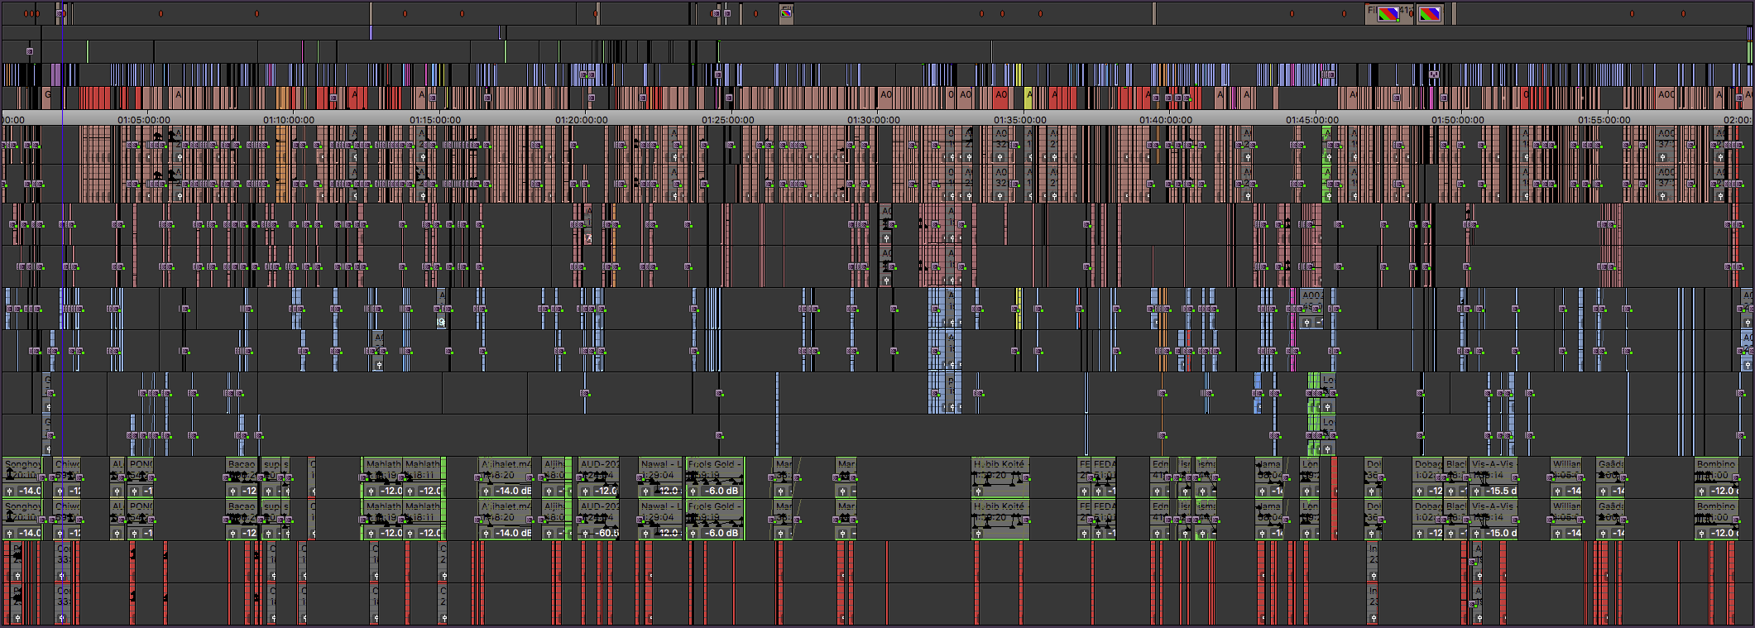1755x628 pixels.
Task: Jump to 01:10:00:00 on the timecode ruler
Action: [x=290, y=119]
